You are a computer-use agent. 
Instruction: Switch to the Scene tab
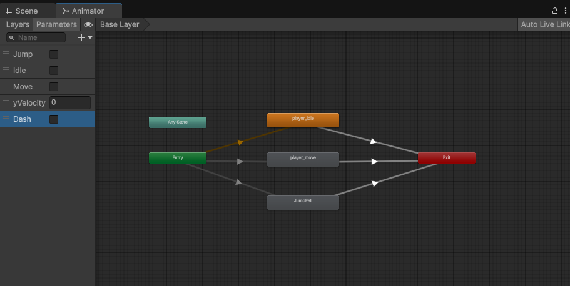click(x=22, y=11)
